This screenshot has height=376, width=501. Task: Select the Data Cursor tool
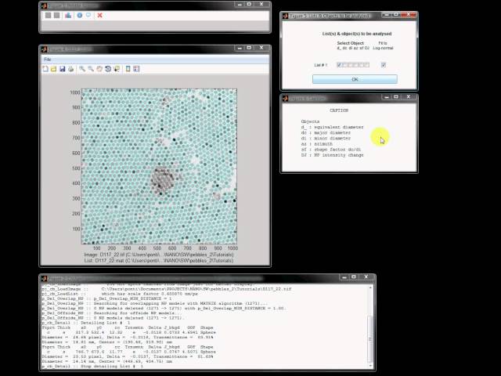click(117, 69)
